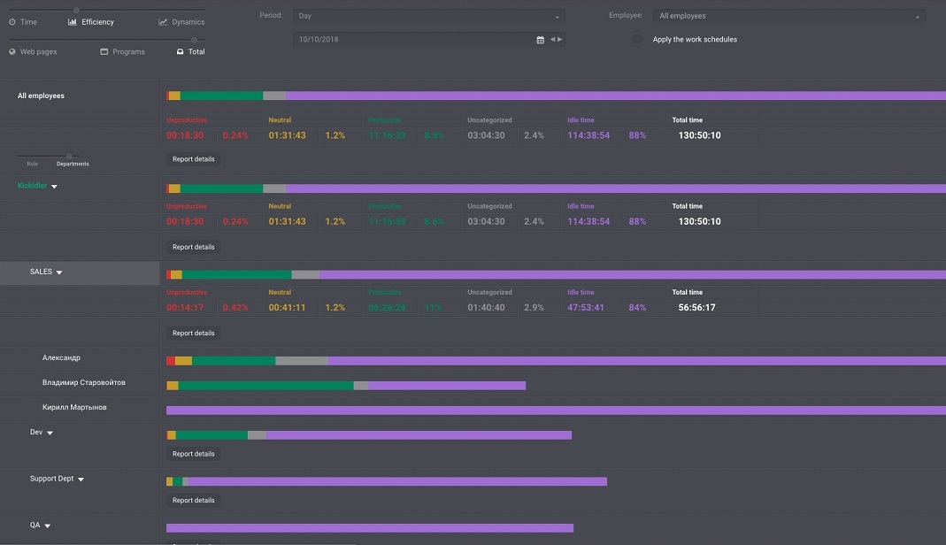Click SALES neutral time 00:41:11
The width and height of the screenshot is (946, 545).
(x=288, y=308)
